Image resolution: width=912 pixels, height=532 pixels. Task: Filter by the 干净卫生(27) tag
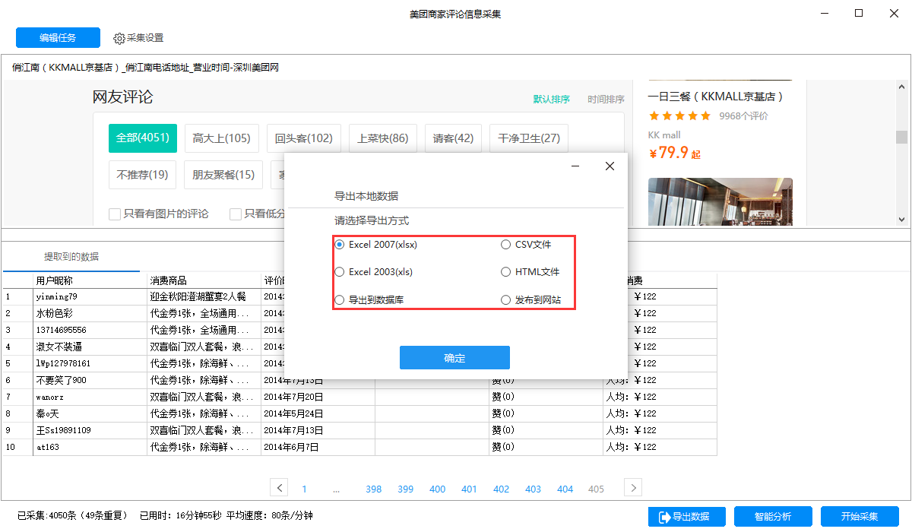[x=529, y=138]
